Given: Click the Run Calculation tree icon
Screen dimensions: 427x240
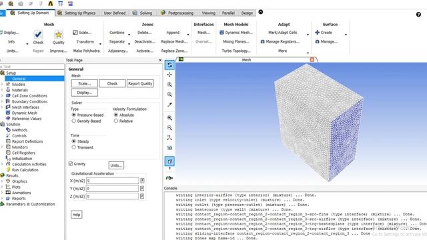Looking at the screenshot, I should click(x=8, y=170).
